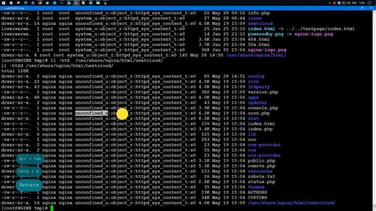The width and height of the screenshot is (376, 211).
Task: Click the red tray icon
Action: (334, 3)
